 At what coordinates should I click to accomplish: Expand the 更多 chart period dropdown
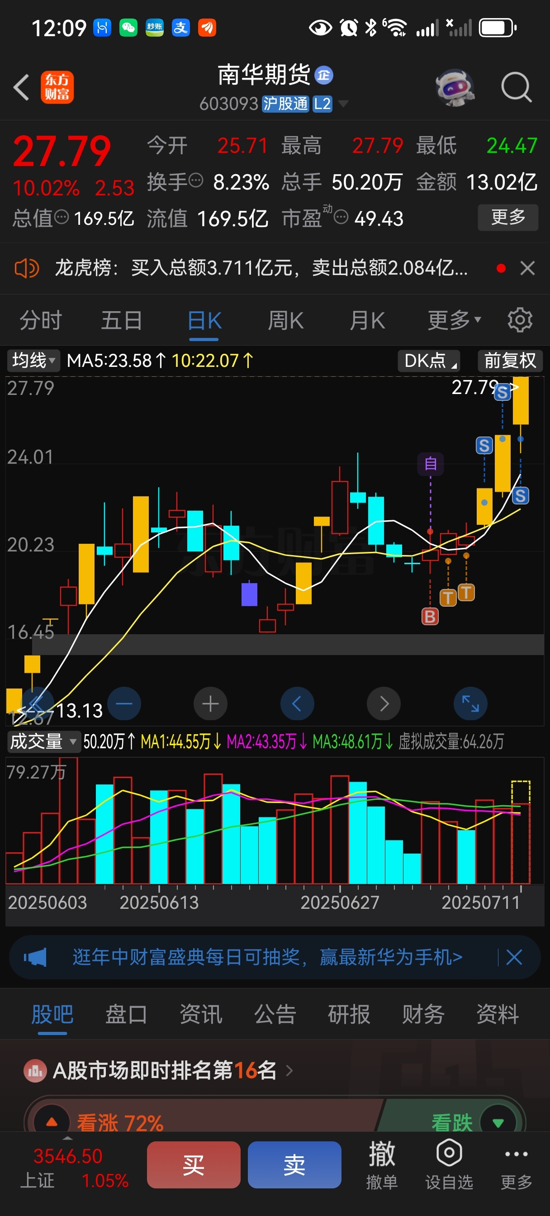click(x=454, y=320)
